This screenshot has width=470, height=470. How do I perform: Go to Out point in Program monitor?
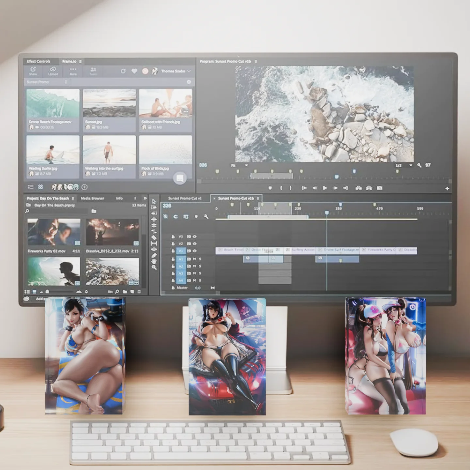346,188
